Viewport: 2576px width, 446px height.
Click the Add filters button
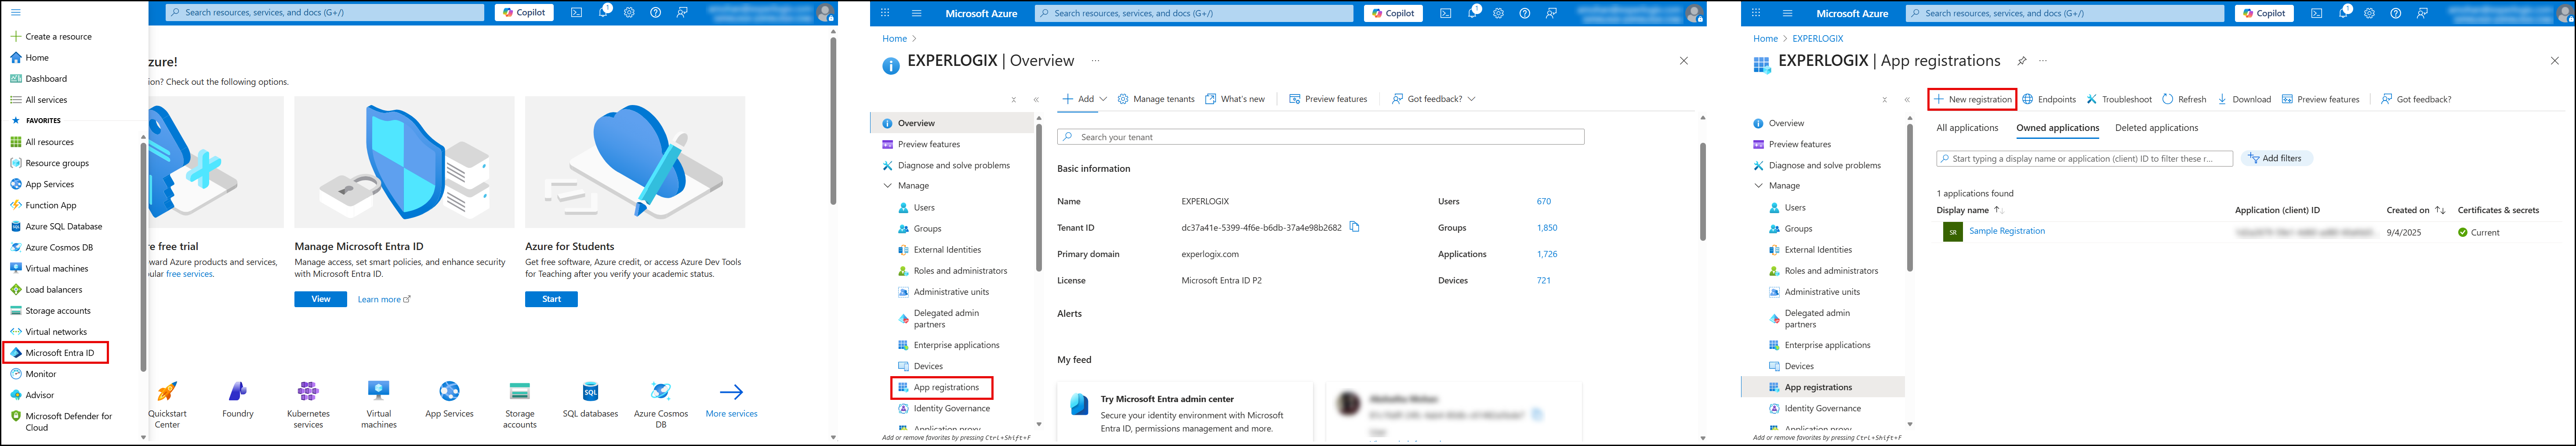tap(2275, 158)
